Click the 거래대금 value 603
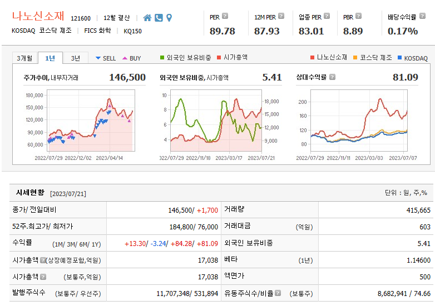Viewport: 435px width, 306px height. point(425,227)
